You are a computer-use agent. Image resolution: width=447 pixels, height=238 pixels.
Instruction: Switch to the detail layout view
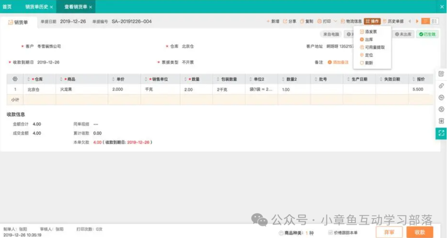click(434, 21)
